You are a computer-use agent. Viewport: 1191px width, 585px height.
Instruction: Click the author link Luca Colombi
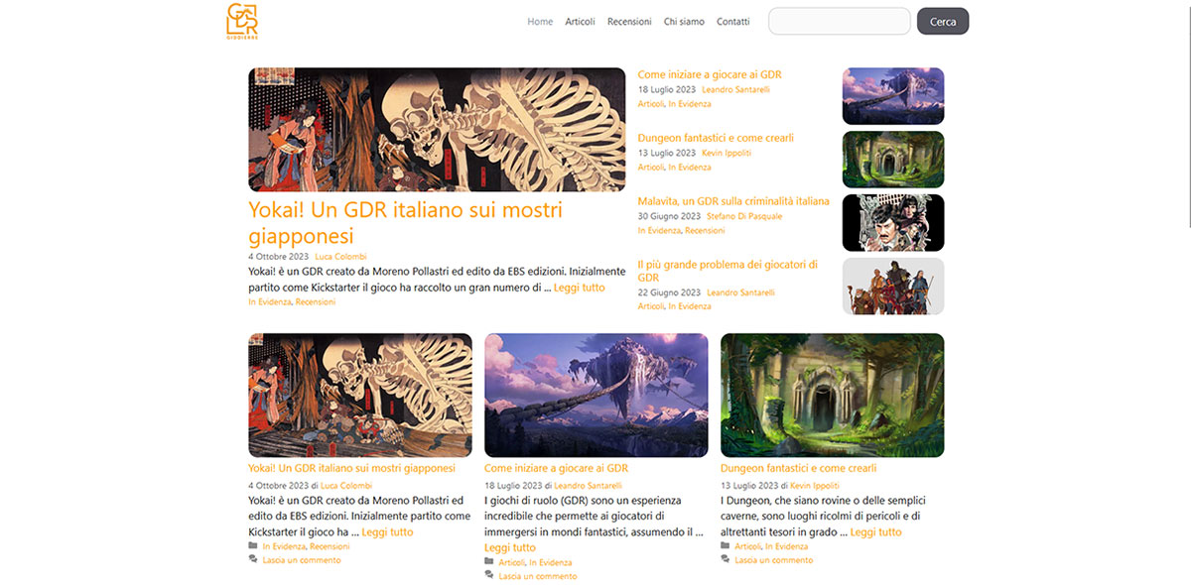340,256
